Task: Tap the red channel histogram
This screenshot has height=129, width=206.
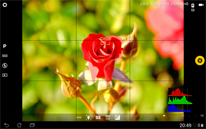Action: pyautogui.click(x=180, y=92)
